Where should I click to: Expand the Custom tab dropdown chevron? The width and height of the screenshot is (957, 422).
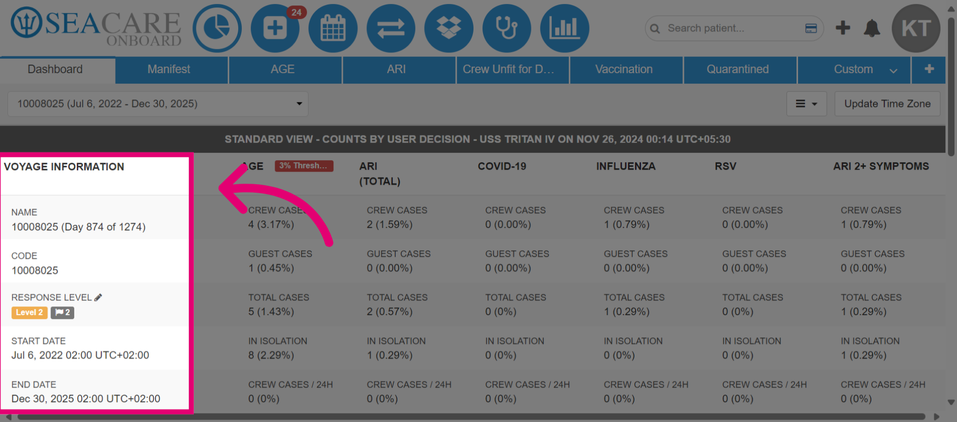pos(893,70)
